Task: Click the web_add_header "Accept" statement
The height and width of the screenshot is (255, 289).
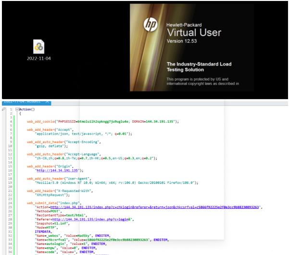Action: [x=50, y=129]
